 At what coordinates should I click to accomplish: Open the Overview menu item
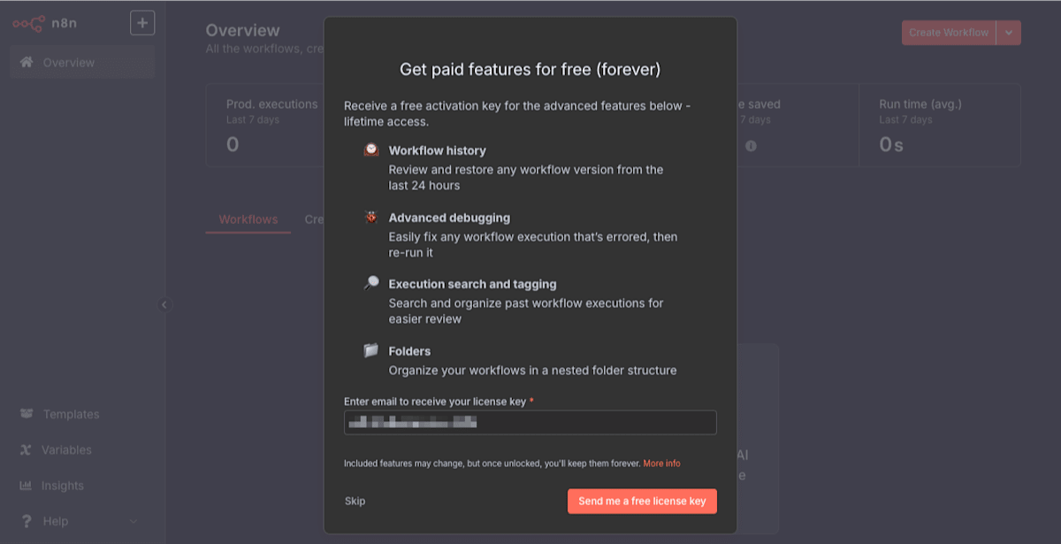click(82, 63)
